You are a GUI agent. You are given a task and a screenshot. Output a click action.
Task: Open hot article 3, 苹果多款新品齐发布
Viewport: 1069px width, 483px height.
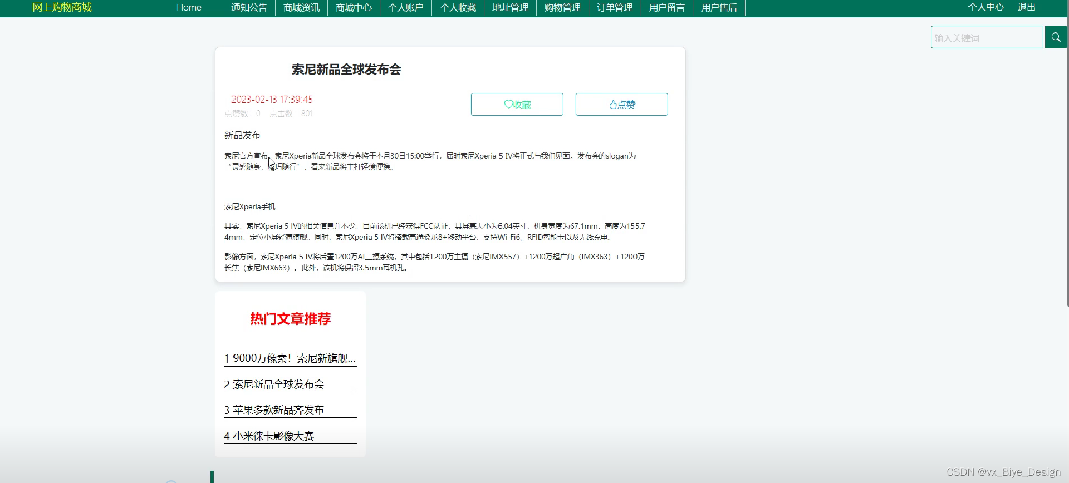(x=290, y=410)
